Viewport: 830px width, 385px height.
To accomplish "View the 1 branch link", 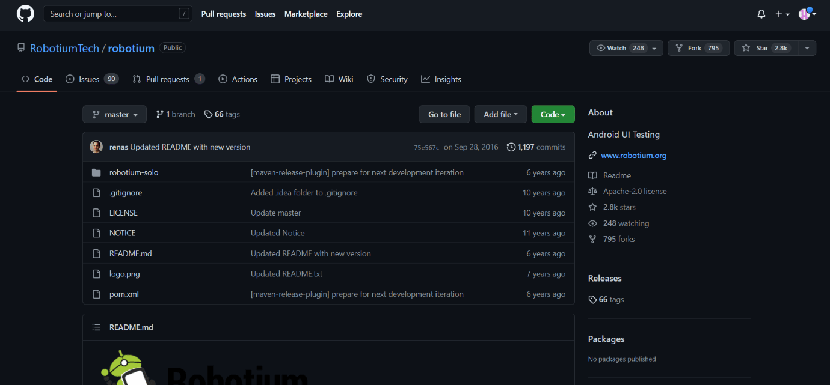I will [176, 114].
